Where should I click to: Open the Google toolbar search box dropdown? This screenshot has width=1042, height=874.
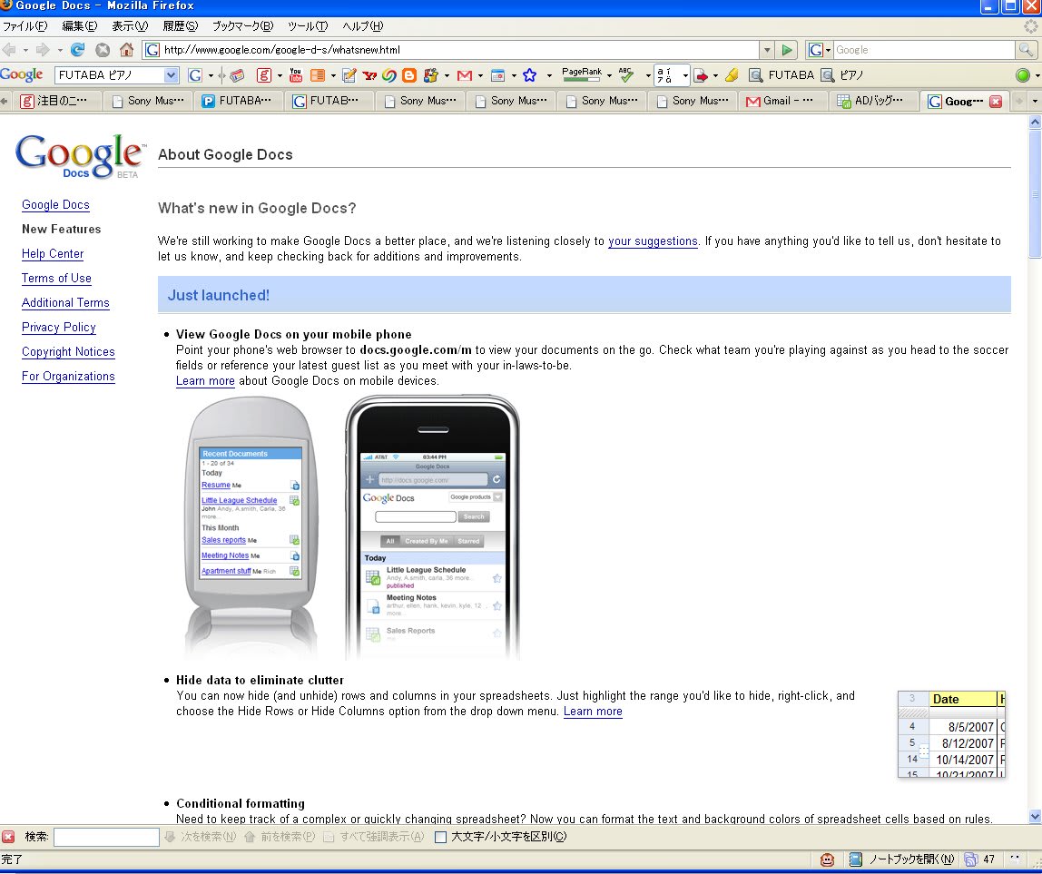[x=171, y=75]
